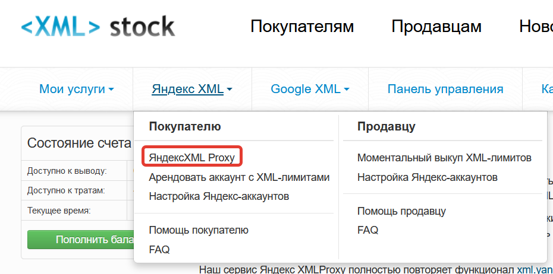This screenshot has height=274, width=553.
Task: Click the Доступно к тратам row label
Action: click(66, 191)
